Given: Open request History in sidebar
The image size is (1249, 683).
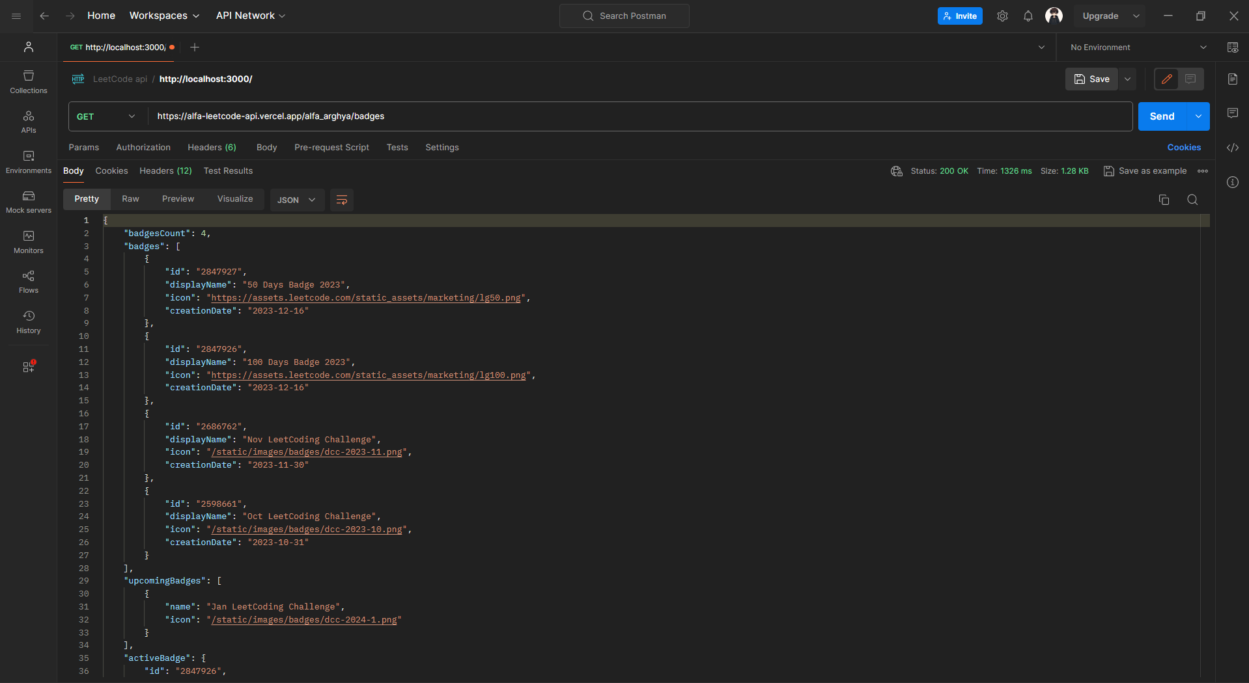Looking at the screenshot, I should (x=29, y=322).
